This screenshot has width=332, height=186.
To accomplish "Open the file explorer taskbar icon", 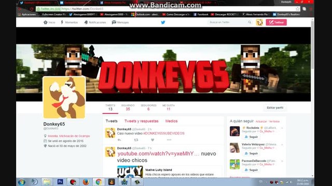I will [x=47, y=181].
